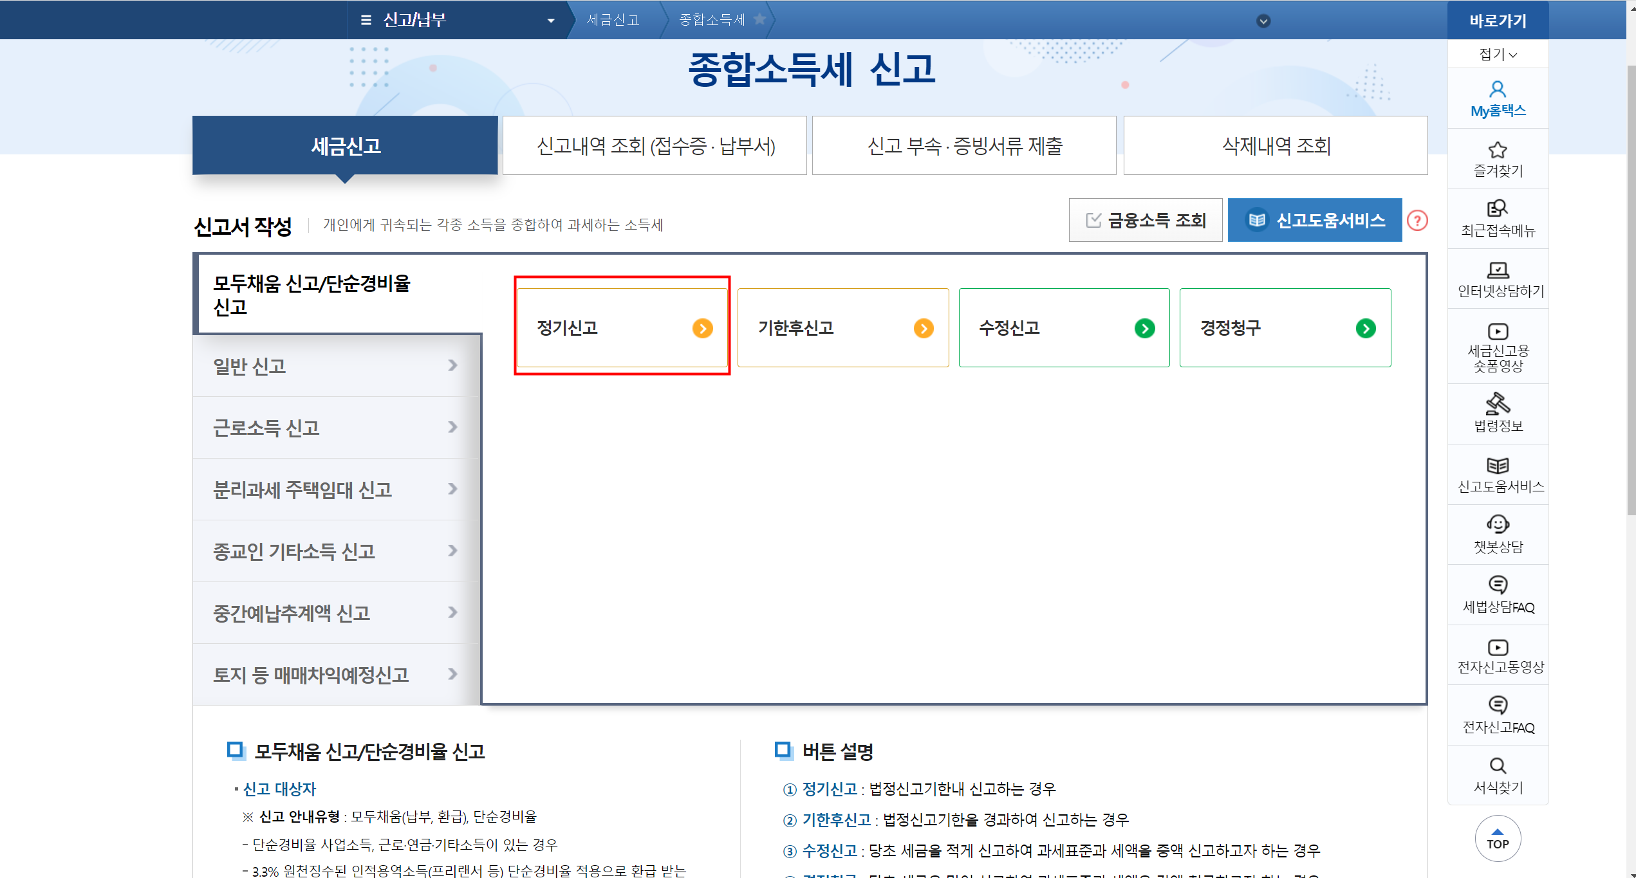This screenshot has width=1636, height=878.
Task: Open 서식찾기 search icon
Action: click(1498, 765)
